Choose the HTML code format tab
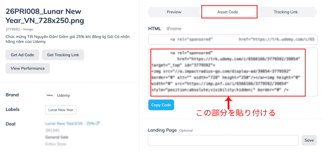Image resolution: width=323 pixels, height=152 pixels. point(155,29)
